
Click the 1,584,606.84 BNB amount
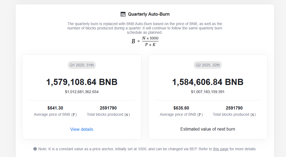coord(208,82)
